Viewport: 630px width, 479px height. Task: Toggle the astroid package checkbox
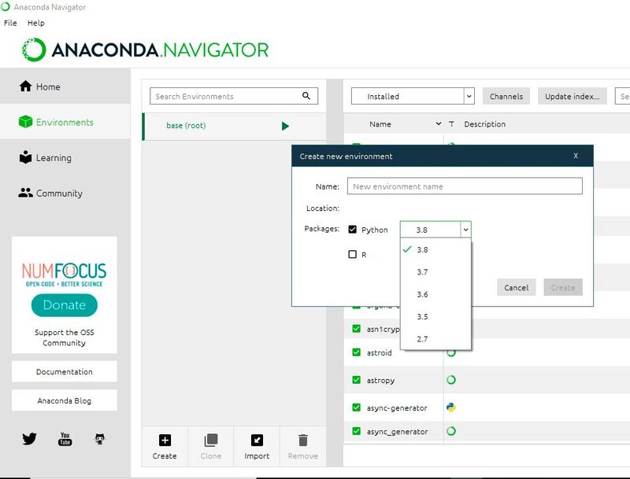pos(357,352)
